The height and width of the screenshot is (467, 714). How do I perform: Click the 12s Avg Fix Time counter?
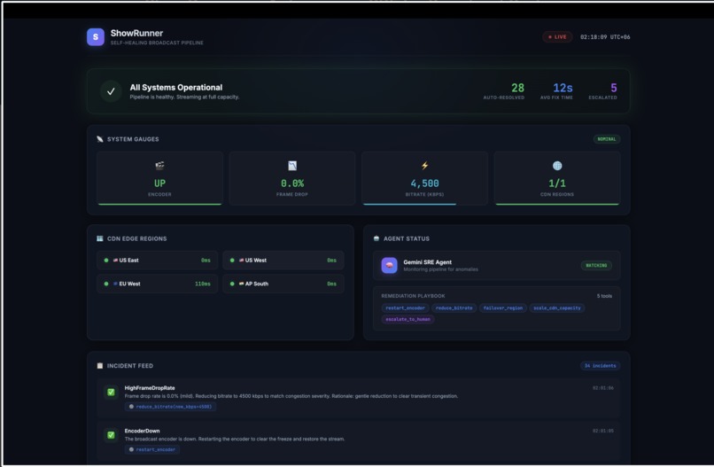click(556, 90)
